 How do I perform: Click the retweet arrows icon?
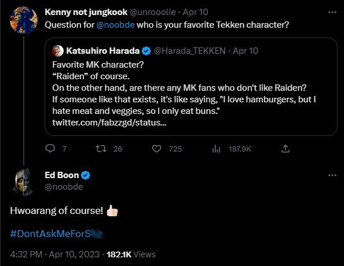click(101, 149)
